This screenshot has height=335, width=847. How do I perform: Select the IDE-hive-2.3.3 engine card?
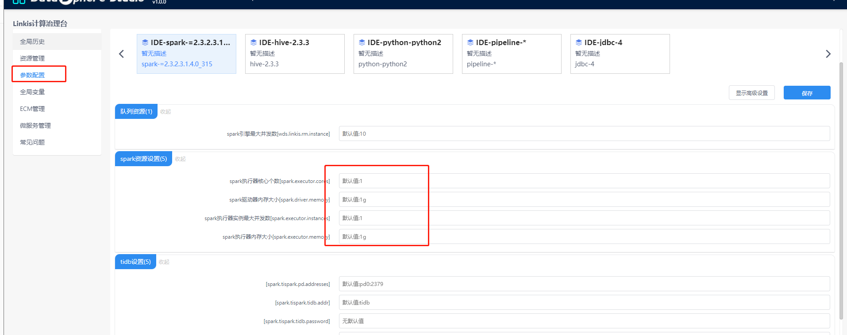(295, 54)
